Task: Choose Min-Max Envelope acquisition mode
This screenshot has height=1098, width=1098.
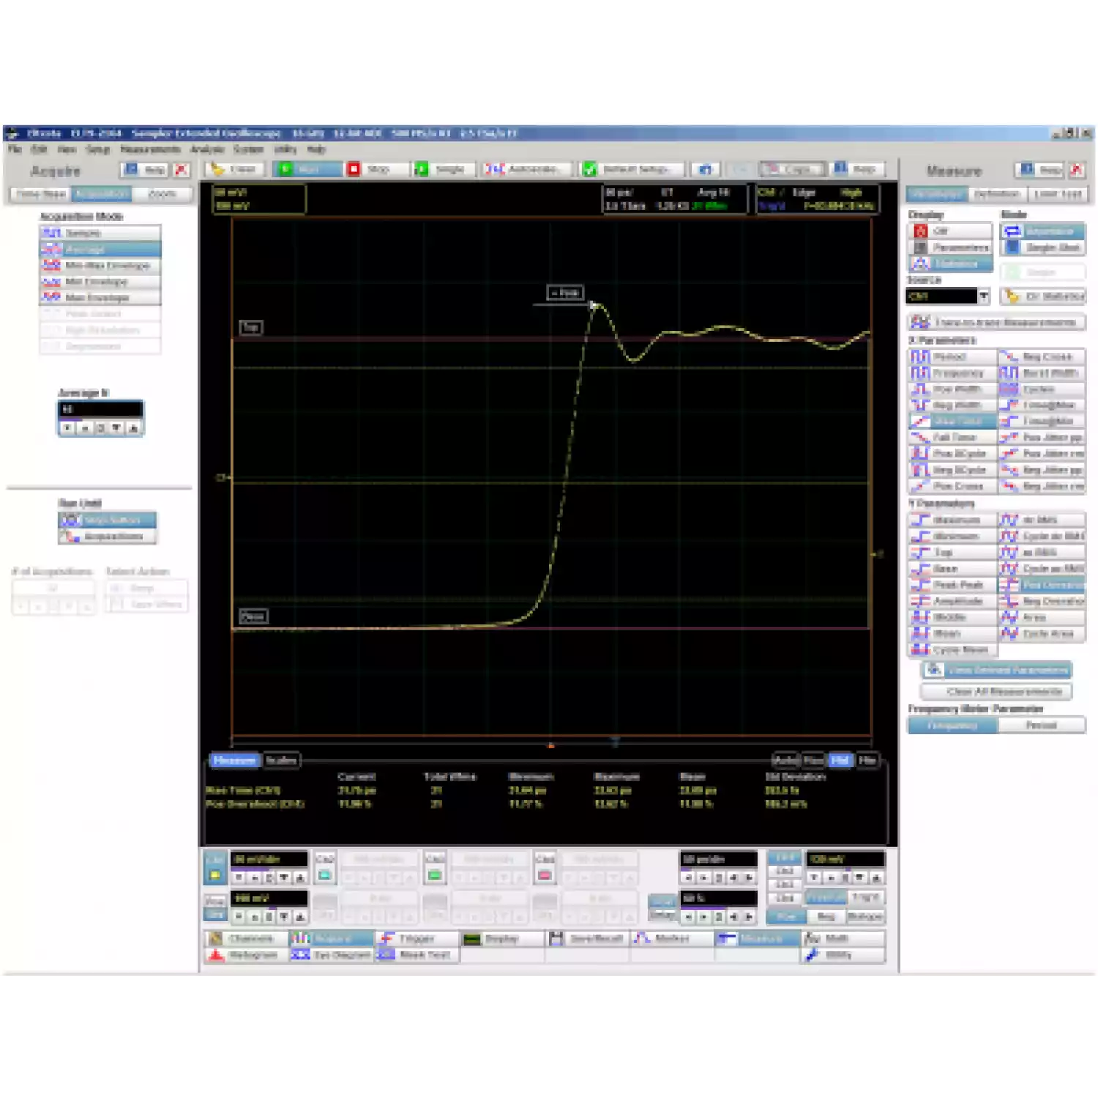Action: coord(100,265)
